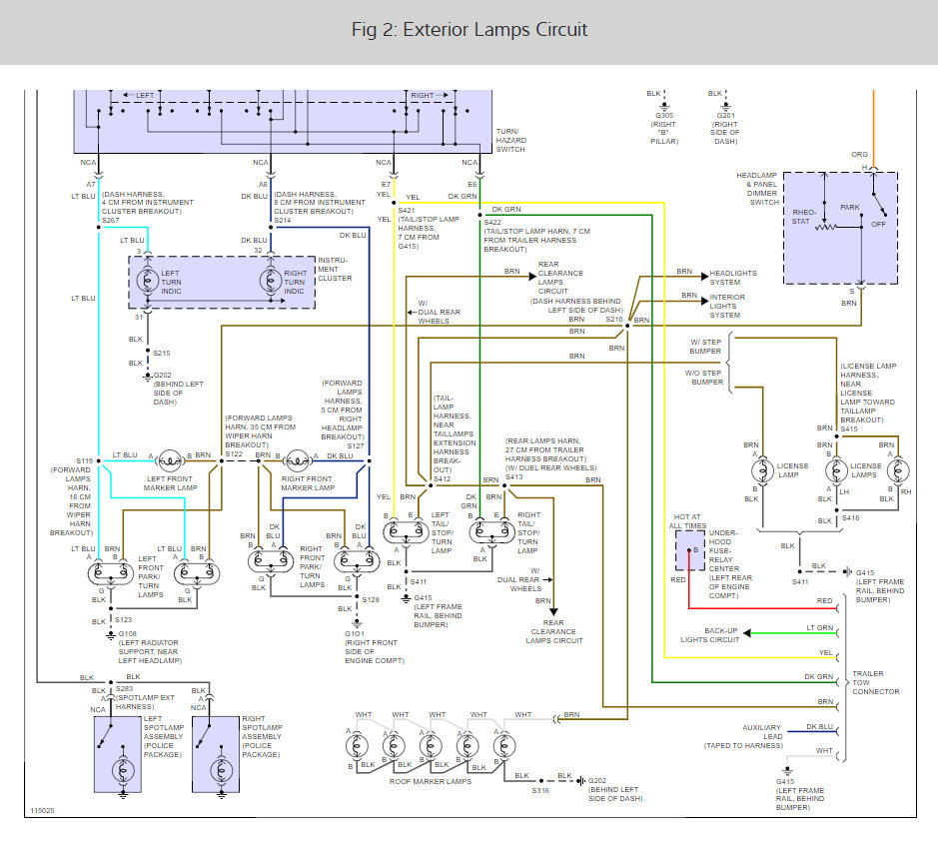Click the 'PARK' switch position label
Screen dimensions: 938x842
pyautogui.click(x=849, y=208)
